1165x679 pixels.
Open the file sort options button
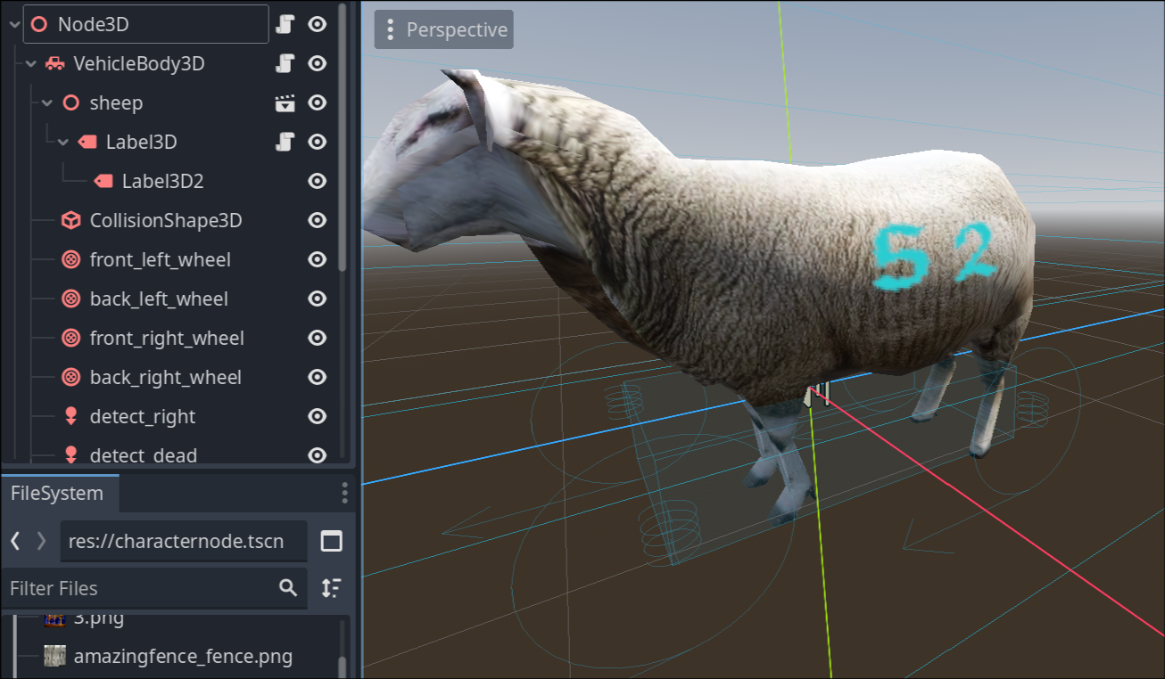pyautogui.click(x=331, y=587)
